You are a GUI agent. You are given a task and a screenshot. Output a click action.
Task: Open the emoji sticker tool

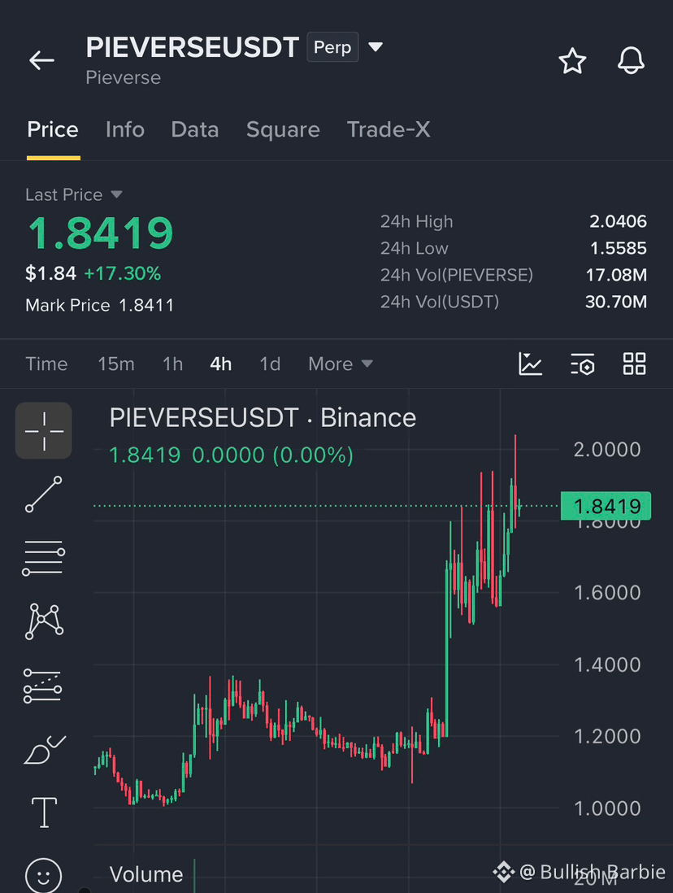[44, 875]
